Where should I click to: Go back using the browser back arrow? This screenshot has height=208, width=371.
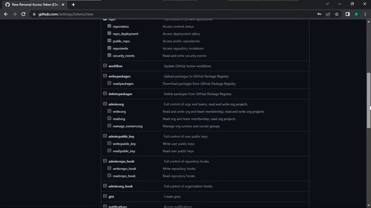point(6,14)
